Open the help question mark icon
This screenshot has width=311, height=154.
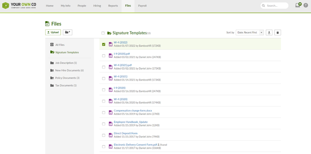tap(306, 5)
